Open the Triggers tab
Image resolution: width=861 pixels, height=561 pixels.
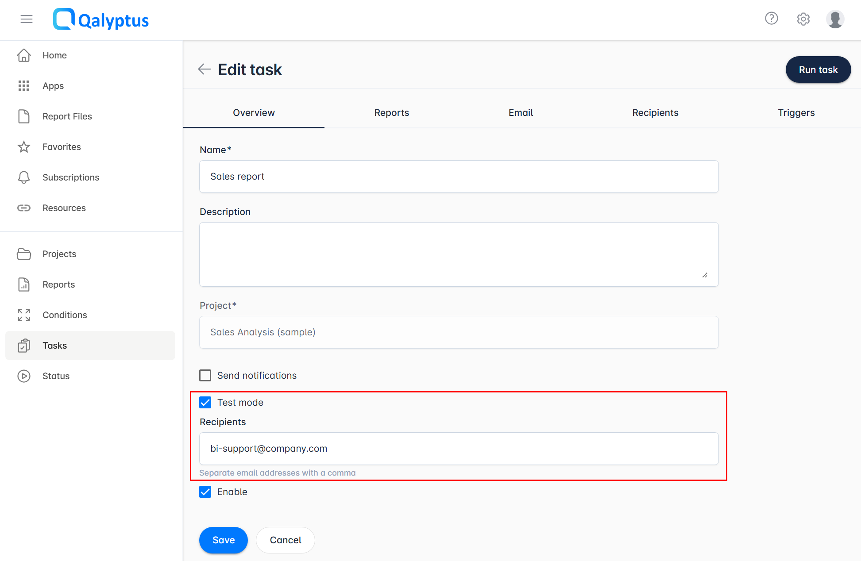pos(796,113)
